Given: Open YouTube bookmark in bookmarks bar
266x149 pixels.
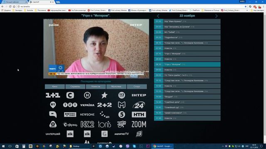Looking at the screenshot, I should pyautogui.click(x=29, y=10).
